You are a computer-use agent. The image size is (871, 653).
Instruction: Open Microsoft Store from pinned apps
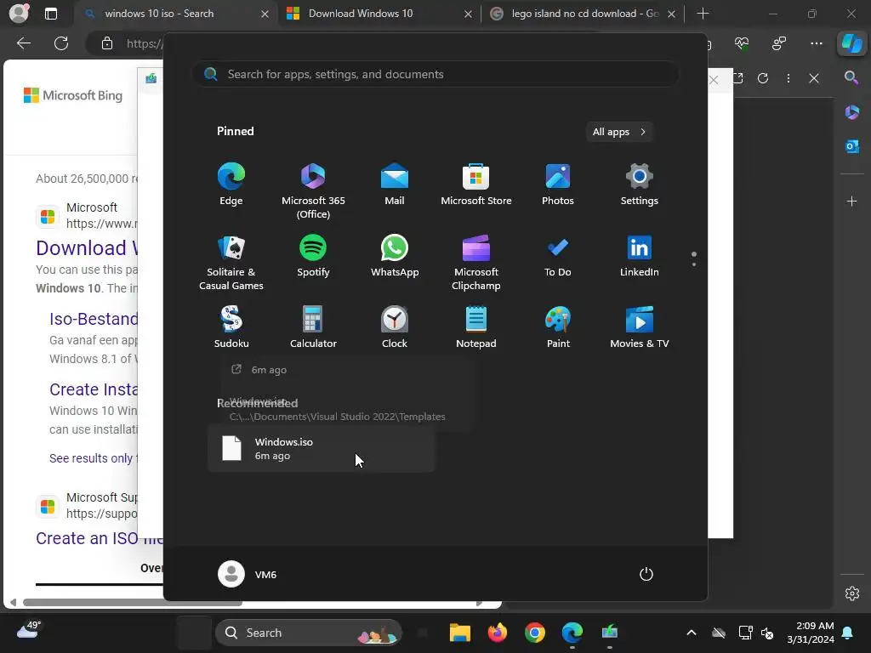point(476,185)
